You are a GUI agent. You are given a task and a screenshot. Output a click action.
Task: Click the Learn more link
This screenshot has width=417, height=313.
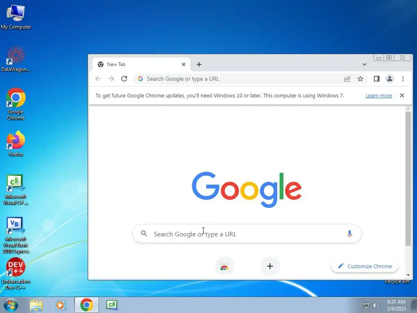[x=379, y=95]
